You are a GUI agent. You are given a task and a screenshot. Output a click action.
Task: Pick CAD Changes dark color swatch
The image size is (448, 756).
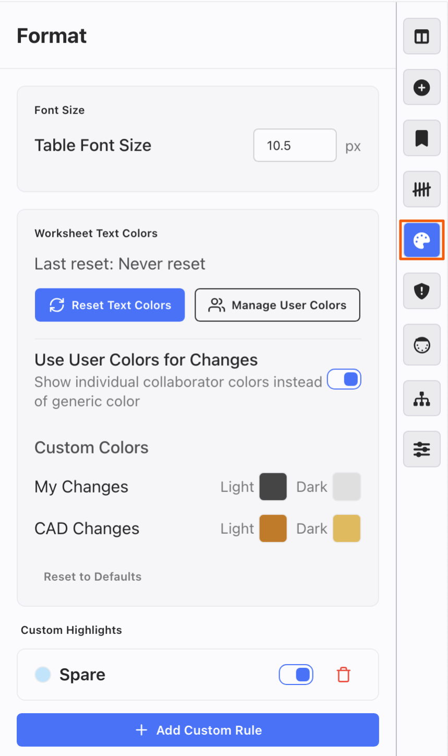click(x=347, y=529)
